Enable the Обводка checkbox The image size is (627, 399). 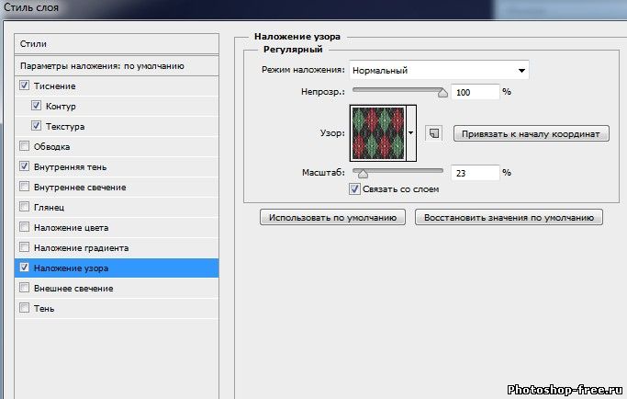pos(24,146)
